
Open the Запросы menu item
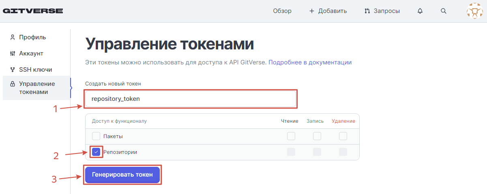[x=387, y=11]
